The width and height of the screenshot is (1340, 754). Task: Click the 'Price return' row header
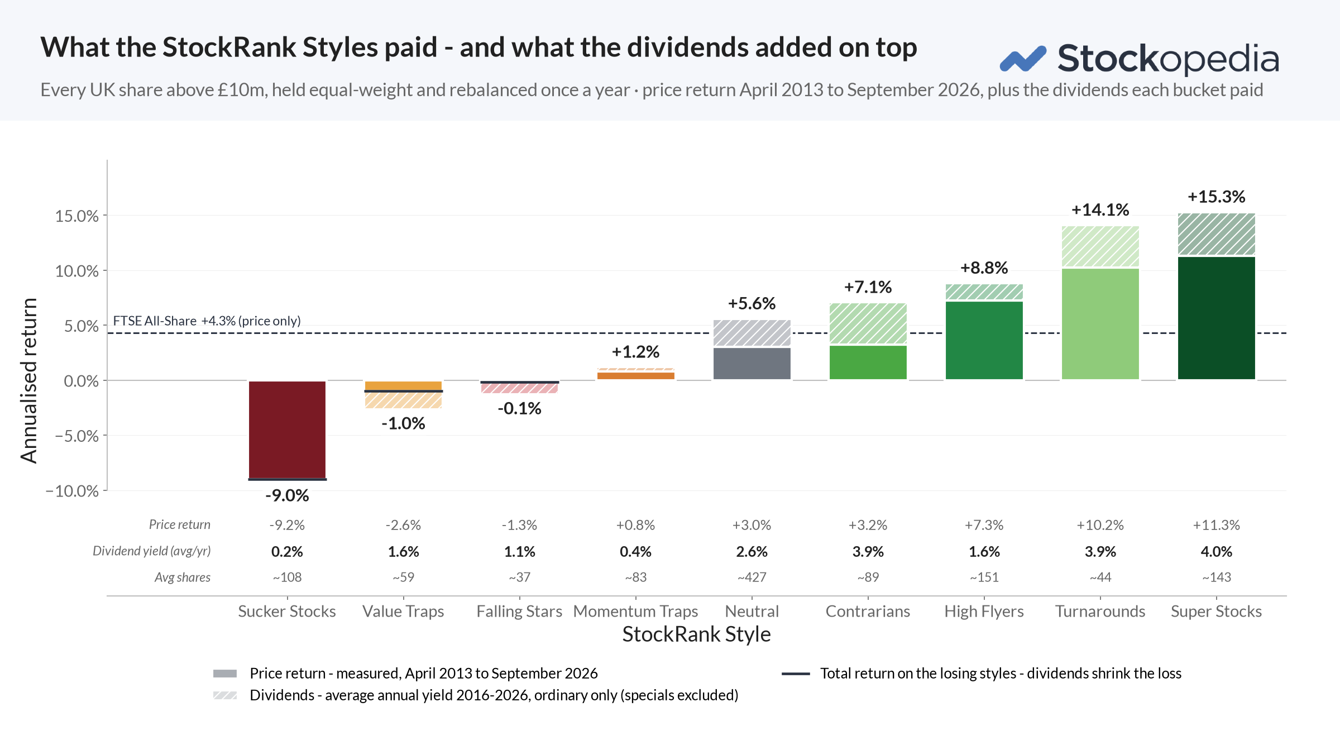pyautogui.click(x=180, y=525)
